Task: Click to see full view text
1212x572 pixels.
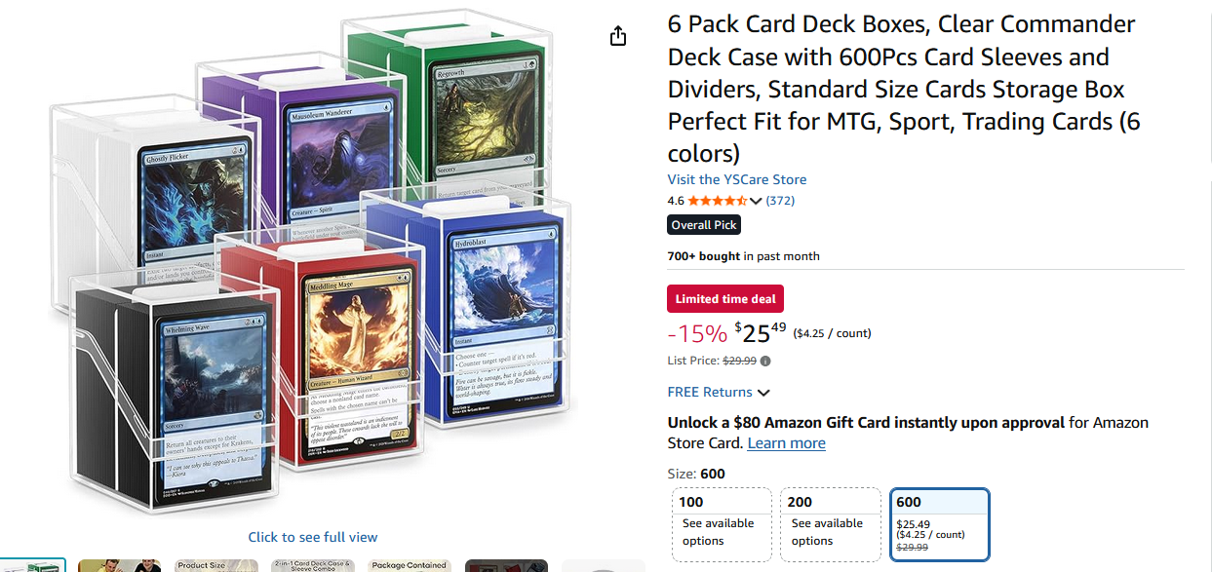Action: (x=313, y=537)
